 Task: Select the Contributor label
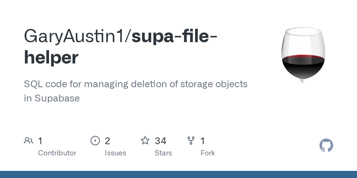tap(57, 153)
